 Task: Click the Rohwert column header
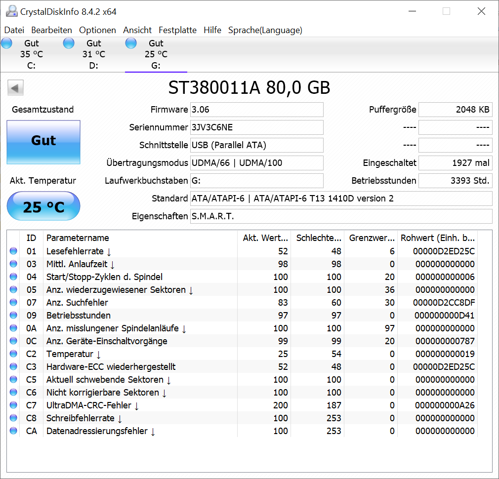(438, 238)
